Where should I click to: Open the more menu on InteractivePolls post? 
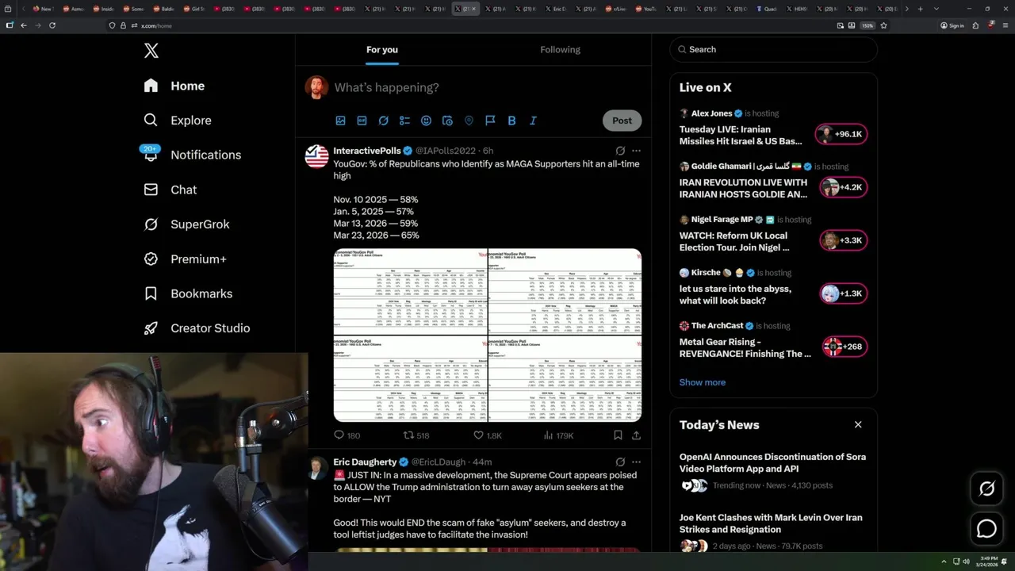[636, 151]
